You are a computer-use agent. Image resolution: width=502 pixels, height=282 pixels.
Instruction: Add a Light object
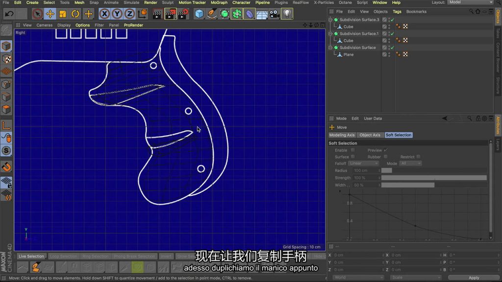click(x=287, y=14)
